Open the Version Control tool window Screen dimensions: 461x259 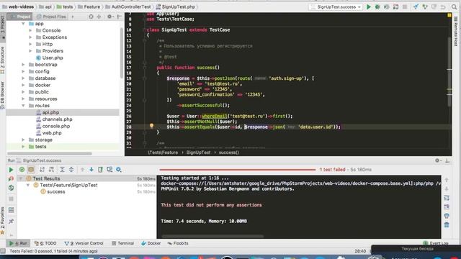pyautogui.click(x=84, y=243)
